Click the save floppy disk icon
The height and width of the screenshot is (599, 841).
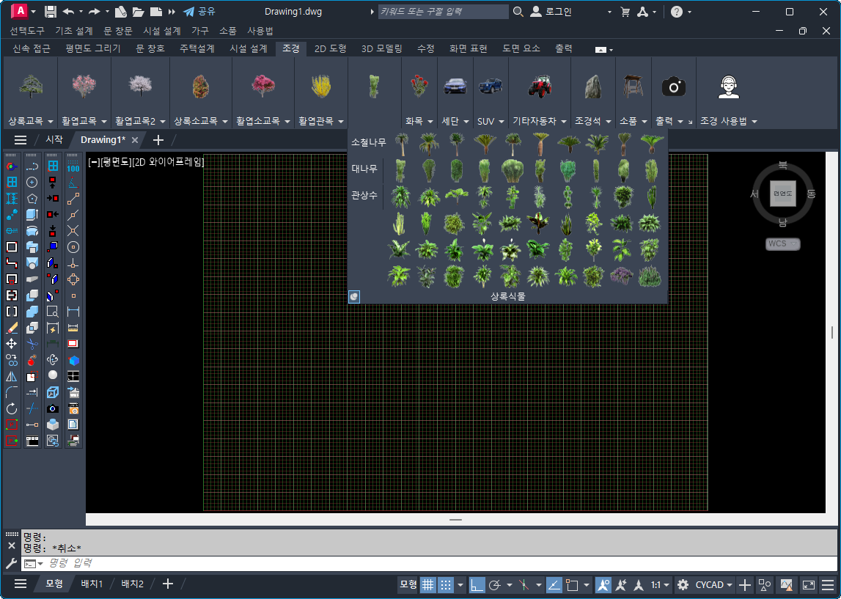coord(51,12)
